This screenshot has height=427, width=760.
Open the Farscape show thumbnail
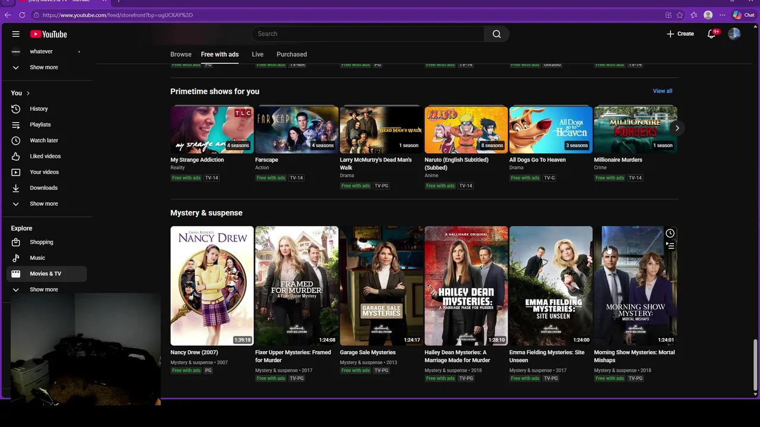tap(297, 130)
